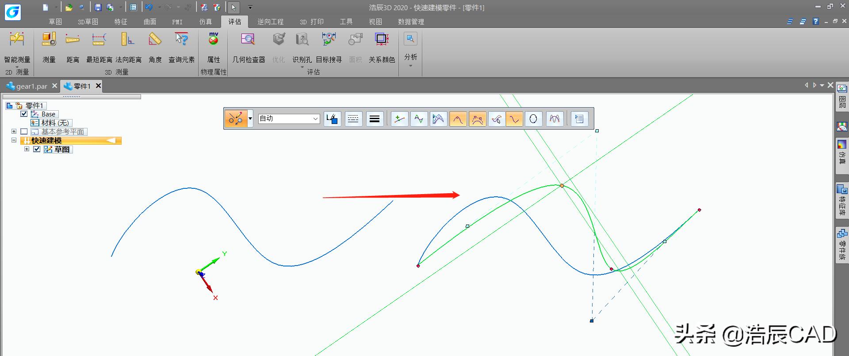Switch to the 逆向工程 ribbon tab
849x356 pixels.
[x=270, y=22]
